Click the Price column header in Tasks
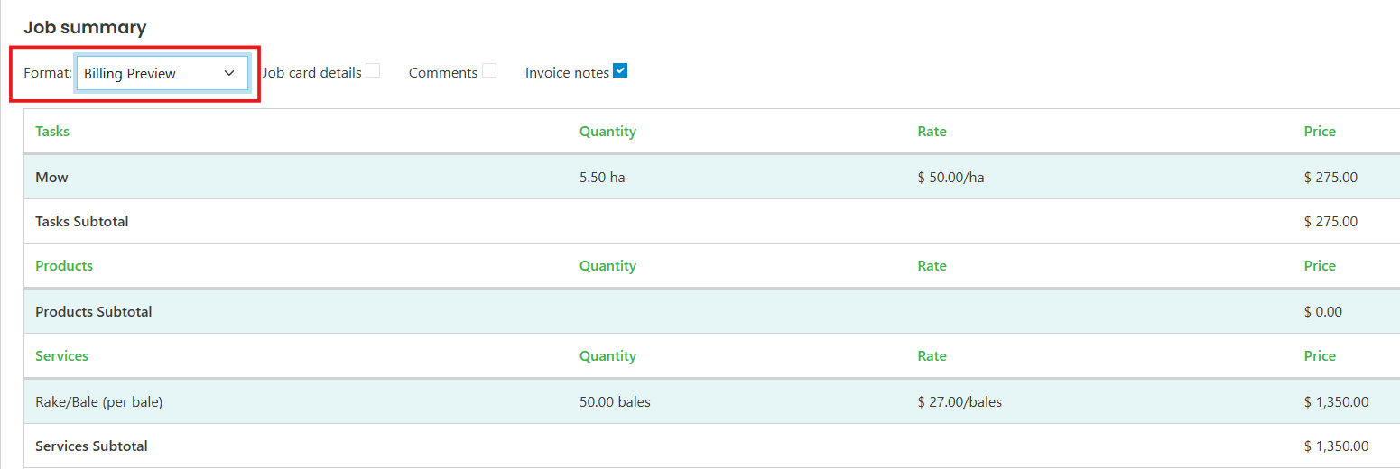The image size is (1400, 469). (x=1320, y=132)
